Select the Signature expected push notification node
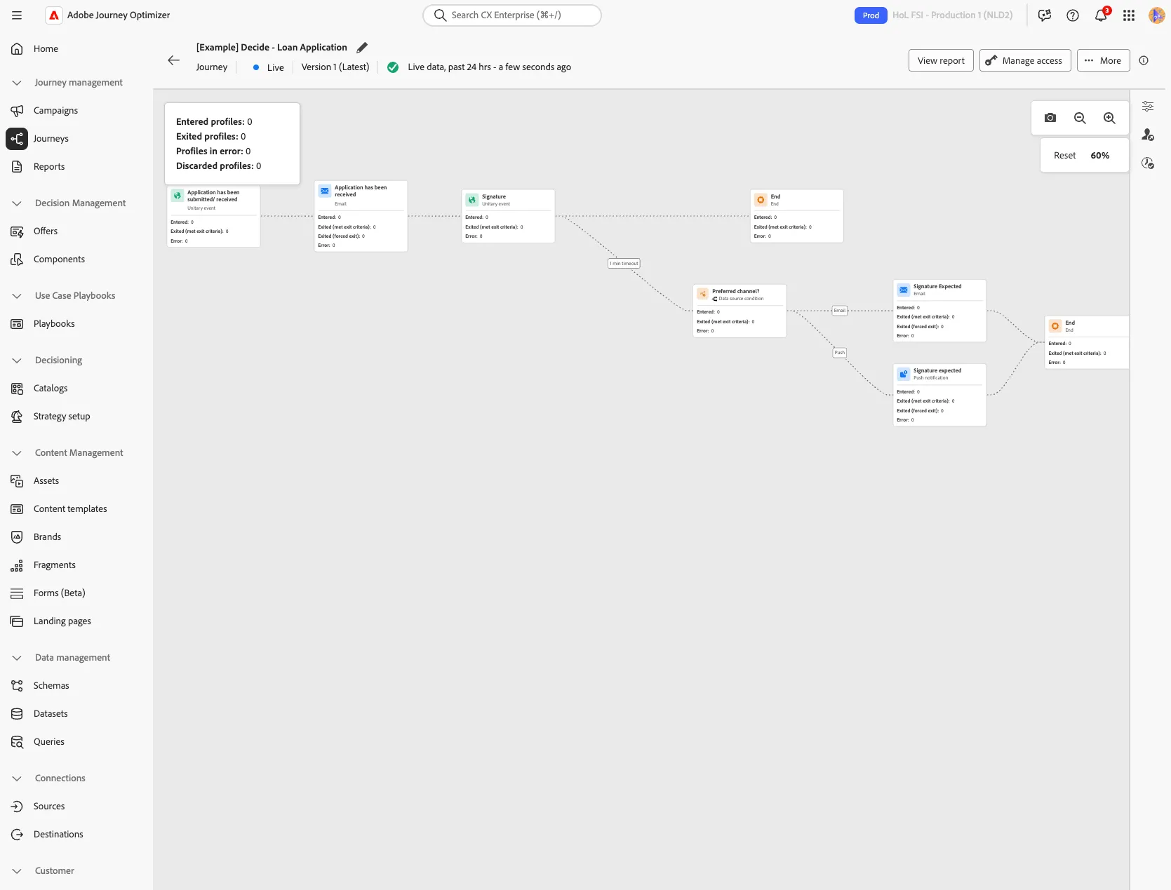The image size is (1171, 890). coord(939,395)
